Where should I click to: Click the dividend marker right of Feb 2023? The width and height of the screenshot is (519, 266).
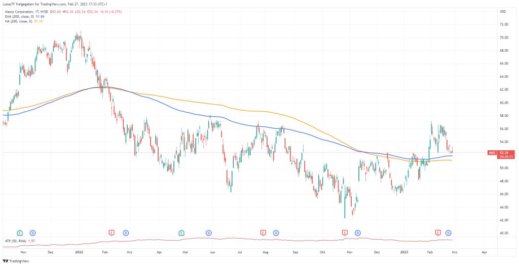(x=449, y=232)
